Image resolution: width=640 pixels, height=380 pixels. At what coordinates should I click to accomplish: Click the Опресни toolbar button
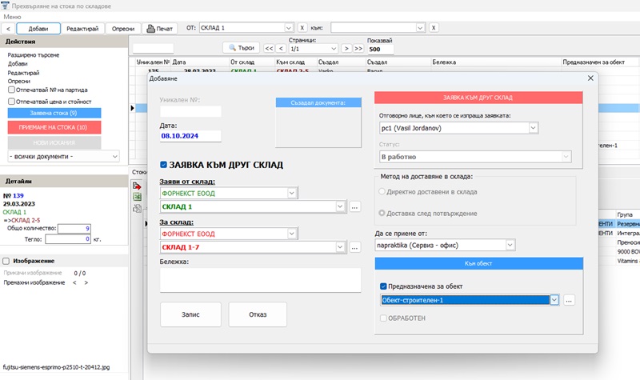[123, 29]
